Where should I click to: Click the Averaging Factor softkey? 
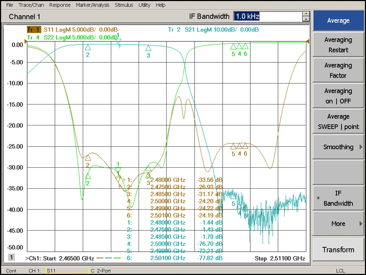(x=338, y=71)
